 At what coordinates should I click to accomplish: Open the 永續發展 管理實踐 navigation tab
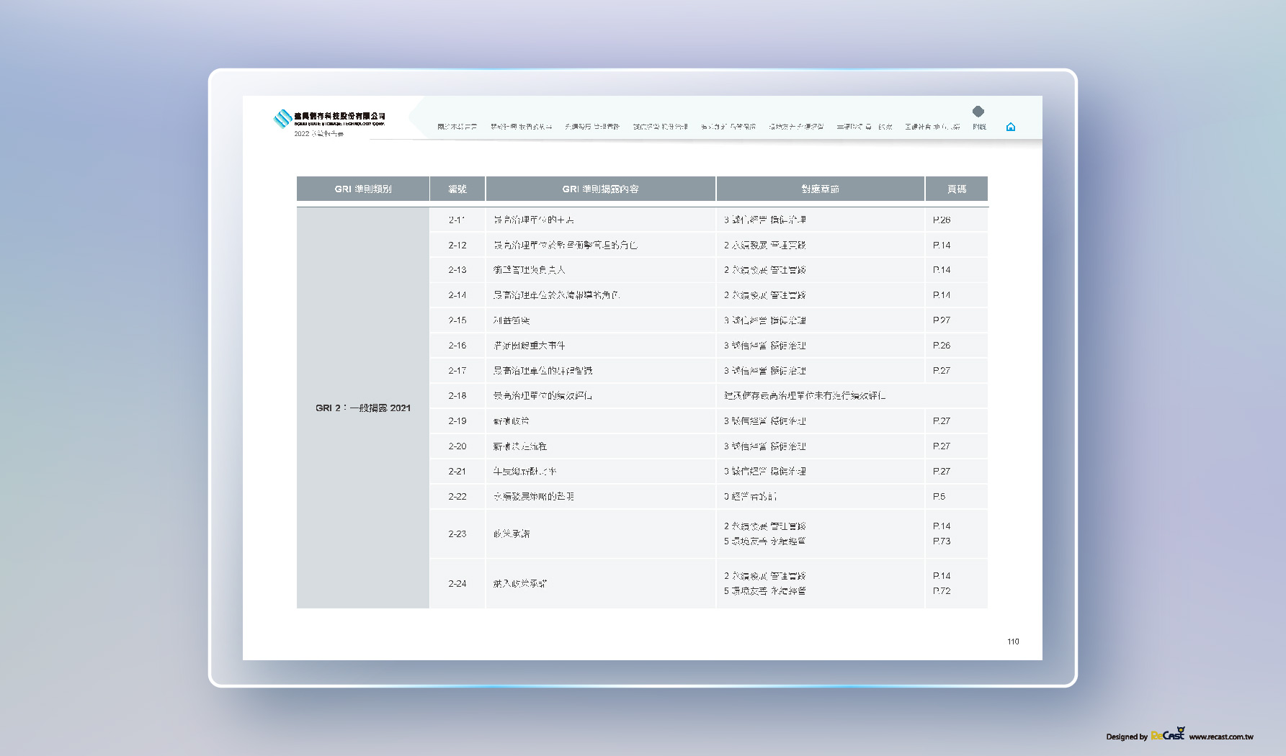tap(592, 127)
